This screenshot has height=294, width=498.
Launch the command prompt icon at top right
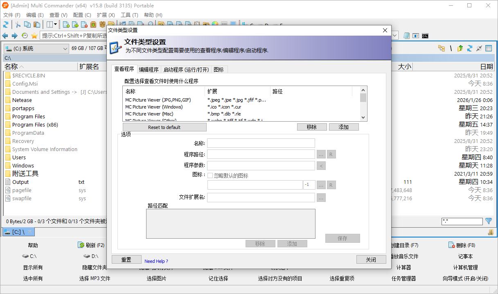pyautogui.click(x=425, y=36)
